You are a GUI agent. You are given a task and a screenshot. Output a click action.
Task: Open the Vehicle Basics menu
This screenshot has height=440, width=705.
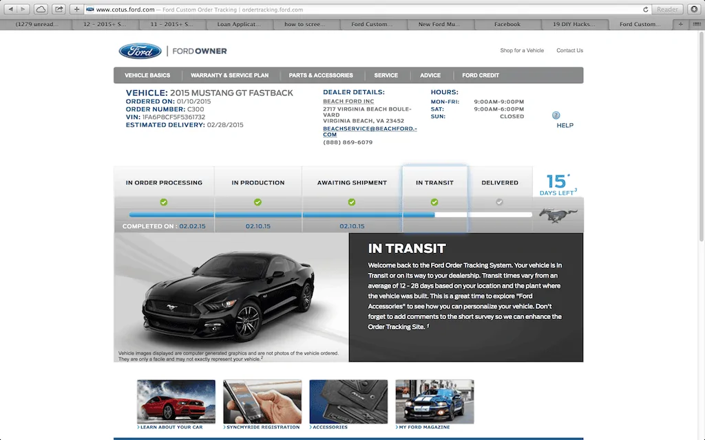(x=147, y=76)
